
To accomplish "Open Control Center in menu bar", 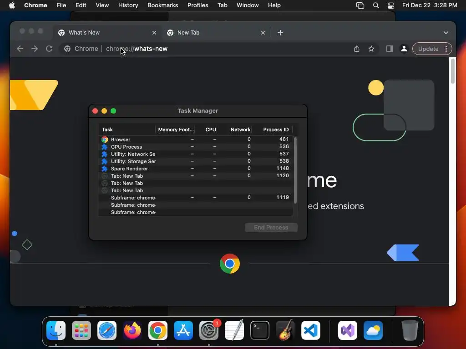I will click(x=391, y=5).
